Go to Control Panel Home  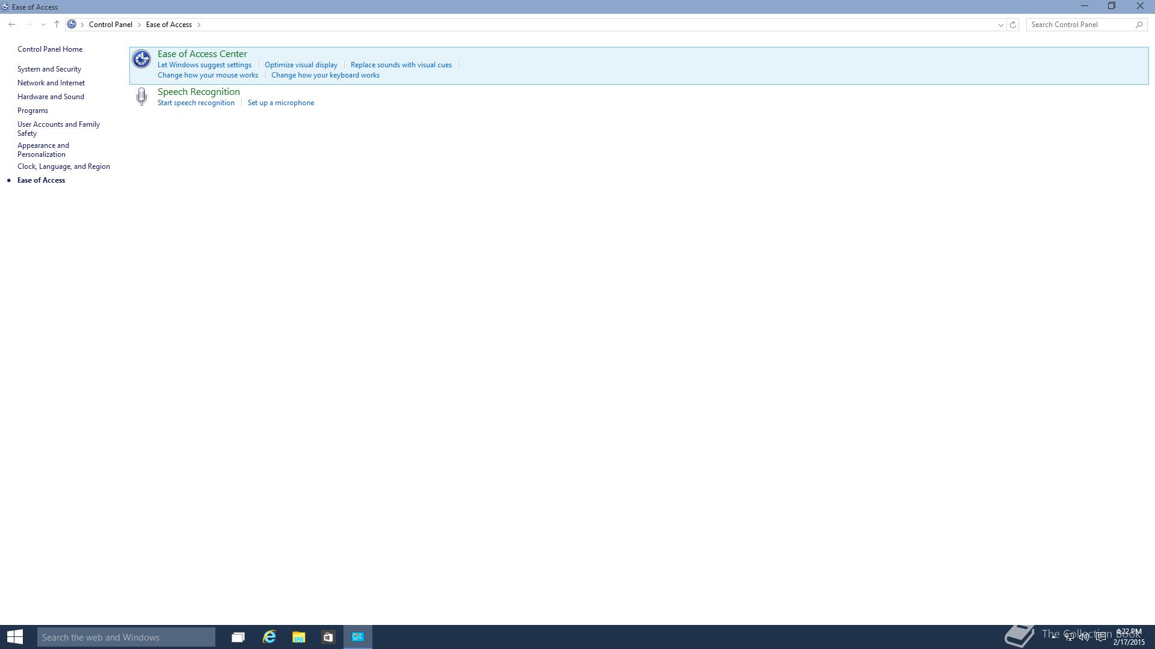click(x=50, y=49)
